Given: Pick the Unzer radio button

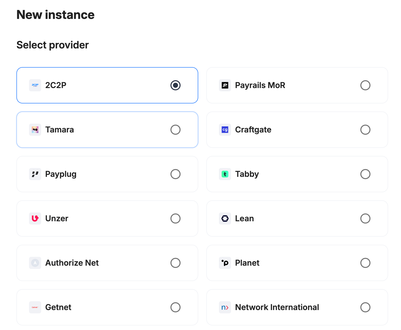Looking at the screenshot, I should click(x=176, y=218).
